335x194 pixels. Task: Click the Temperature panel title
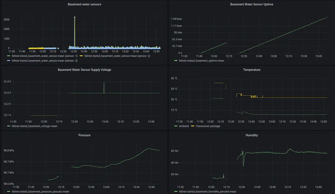pos(252,70)
